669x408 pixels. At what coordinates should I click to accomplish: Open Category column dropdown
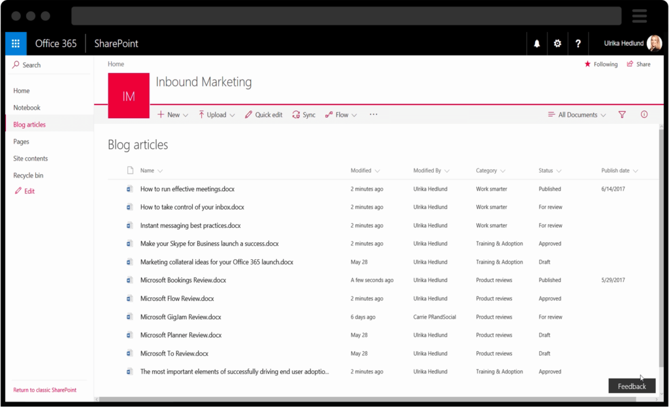(x=502, y=171)
